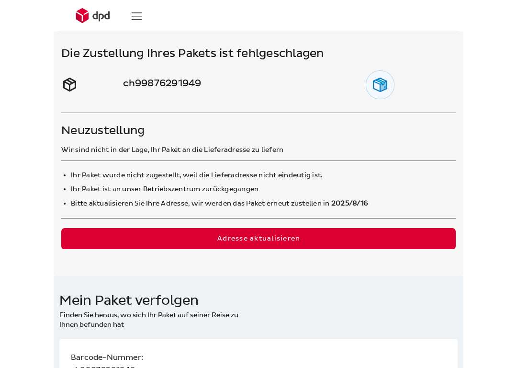
Task: Click the Neuzustellung section heading
Action: click(103, 130)
